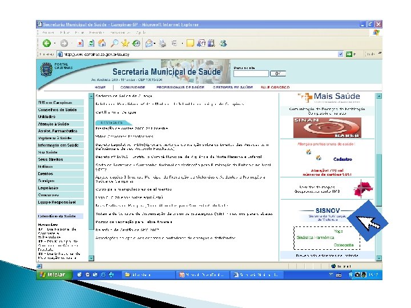Open the Ajuda menu

pos(141,33)
